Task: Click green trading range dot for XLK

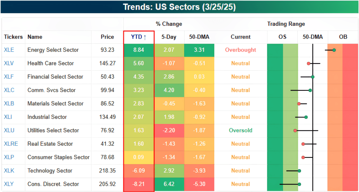Action: (299, 171)
